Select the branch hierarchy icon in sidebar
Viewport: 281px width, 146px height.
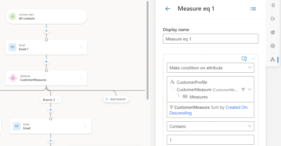[x=272, y=59]
